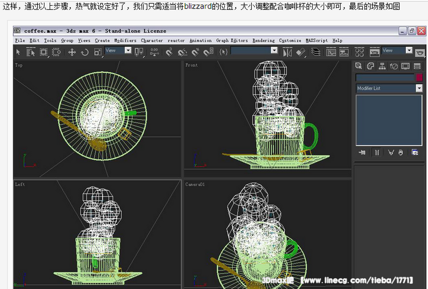This screenshot has height=289, width=428.
Task: Open the Layer Manager icon
Action: 316,52
